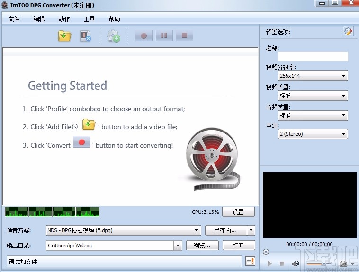Play the preview video
359x272 pixels.
269,263
